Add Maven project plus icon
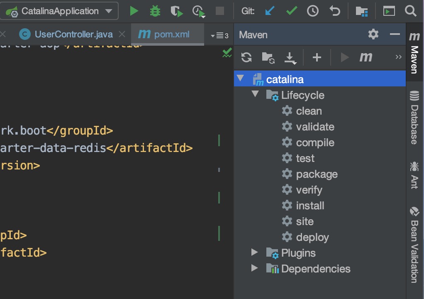 [317, 57]
